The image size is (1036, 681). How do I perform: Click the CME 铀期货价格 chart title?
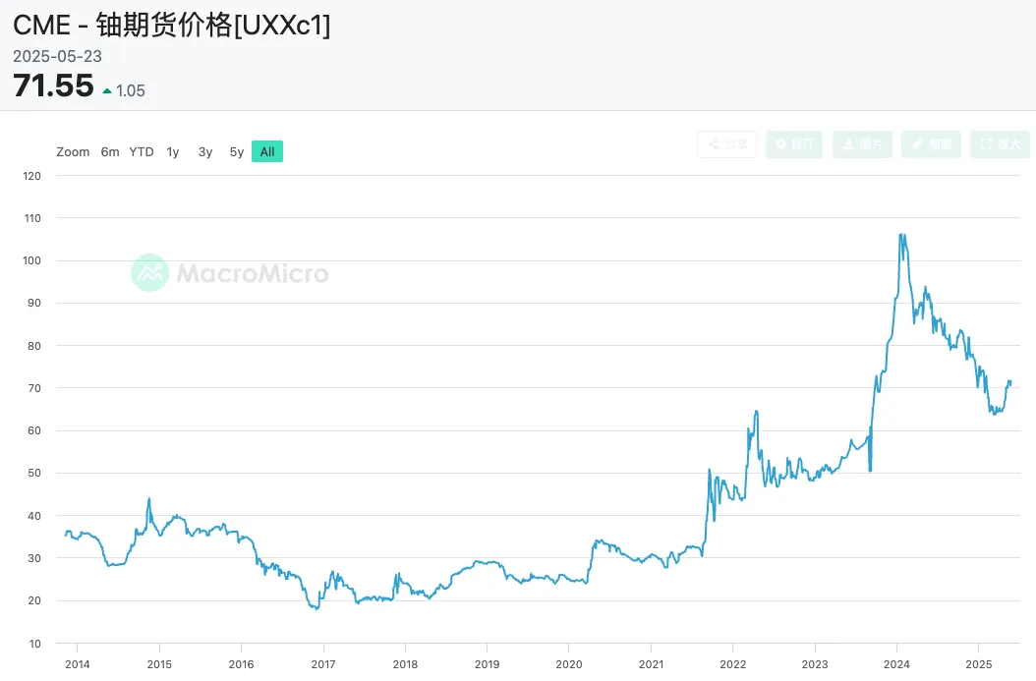click(172, 27)
